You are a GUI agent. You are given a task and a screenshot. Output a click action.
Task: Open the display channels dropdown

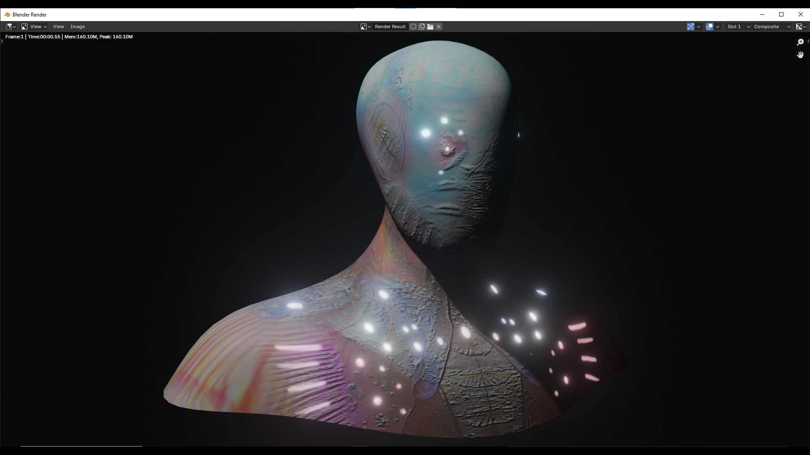coord(801,27)
